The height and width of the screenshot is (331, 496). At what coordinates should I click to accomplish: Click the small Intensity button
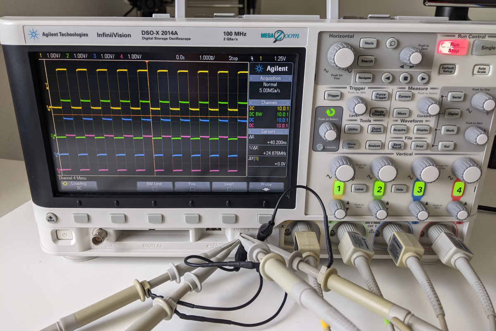click(319, 147)
